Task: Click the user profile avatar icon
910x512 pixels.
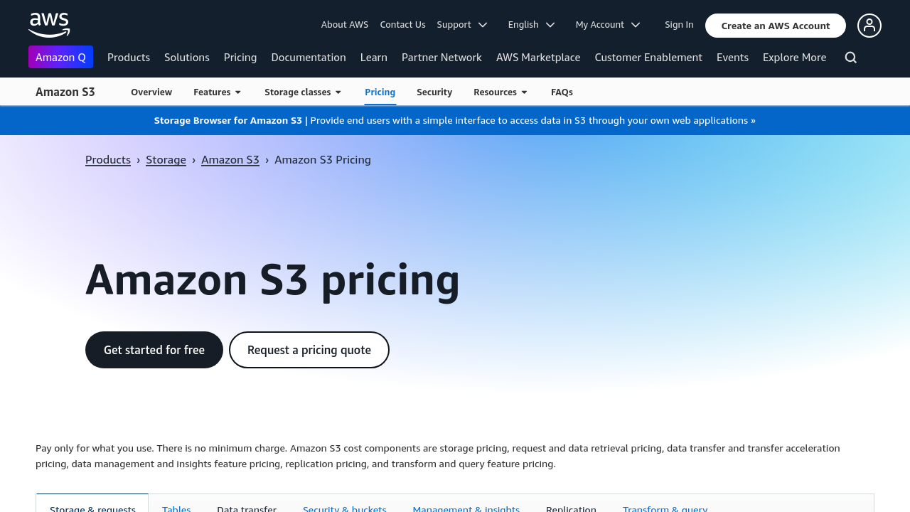Action: coord(869,26)
